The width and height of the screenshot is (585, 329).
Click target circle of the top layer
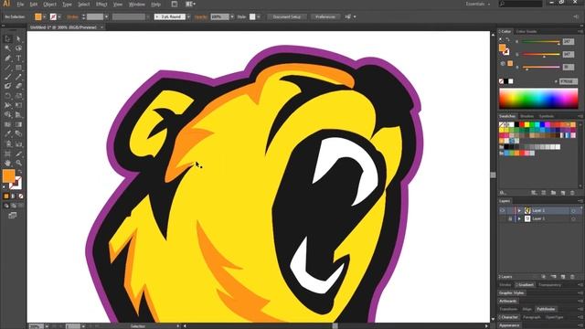pyautogui.click(x=573, y=211)
